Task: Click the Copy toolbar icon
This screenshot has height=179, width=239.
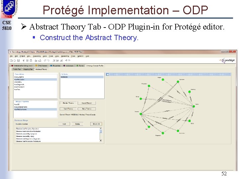Action: pos(27,61)
